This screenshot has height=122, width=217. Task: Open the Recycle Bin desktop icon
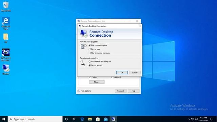click(6, 6)
